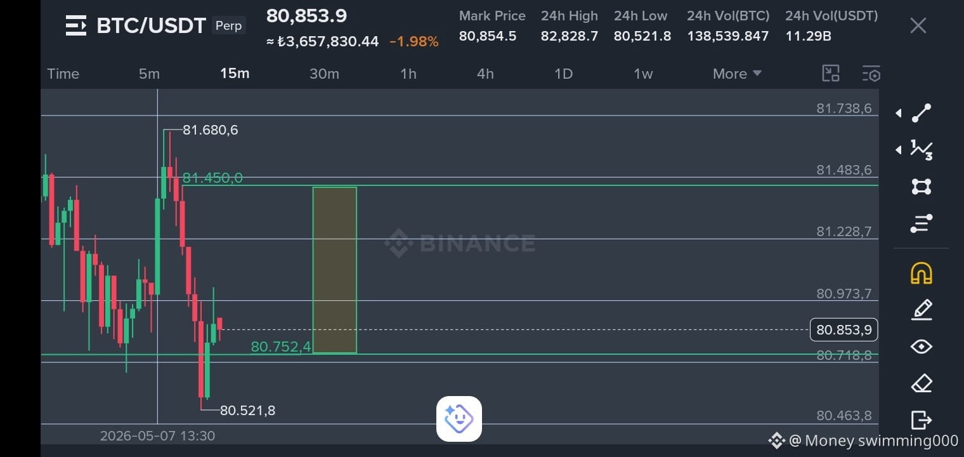Open chart indicator settings icon

(x=871, y=74)
